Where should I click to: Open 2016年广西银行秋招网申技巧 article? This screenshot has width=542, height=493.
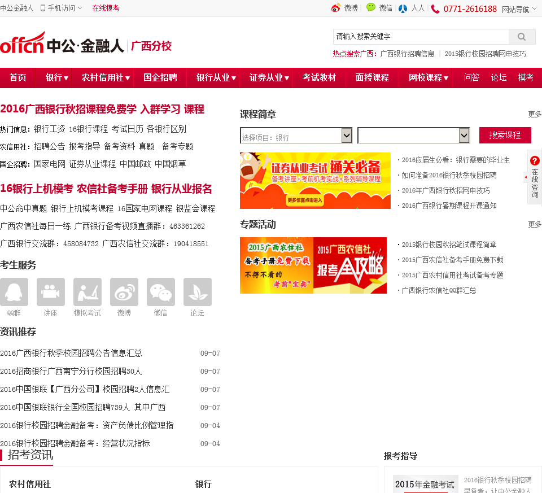tap(445, 190)
